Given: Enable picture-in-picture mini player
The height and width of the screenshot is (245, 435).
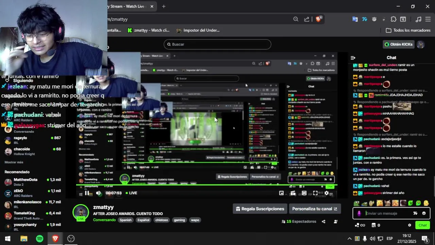Looking at the screenshot, I should pyautogui.click(x=281, y=193).
